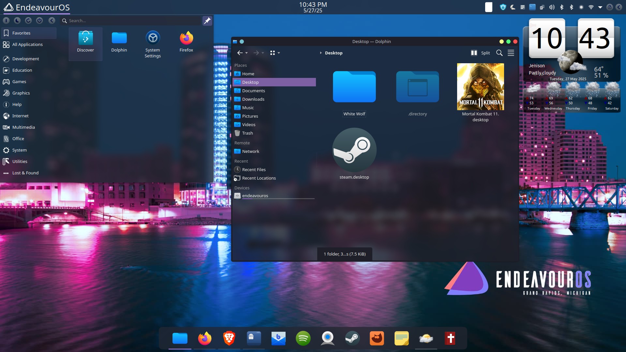Toggle Split view in Dolphin
Screen dimensions: 626x352
(x=481, y=53)
